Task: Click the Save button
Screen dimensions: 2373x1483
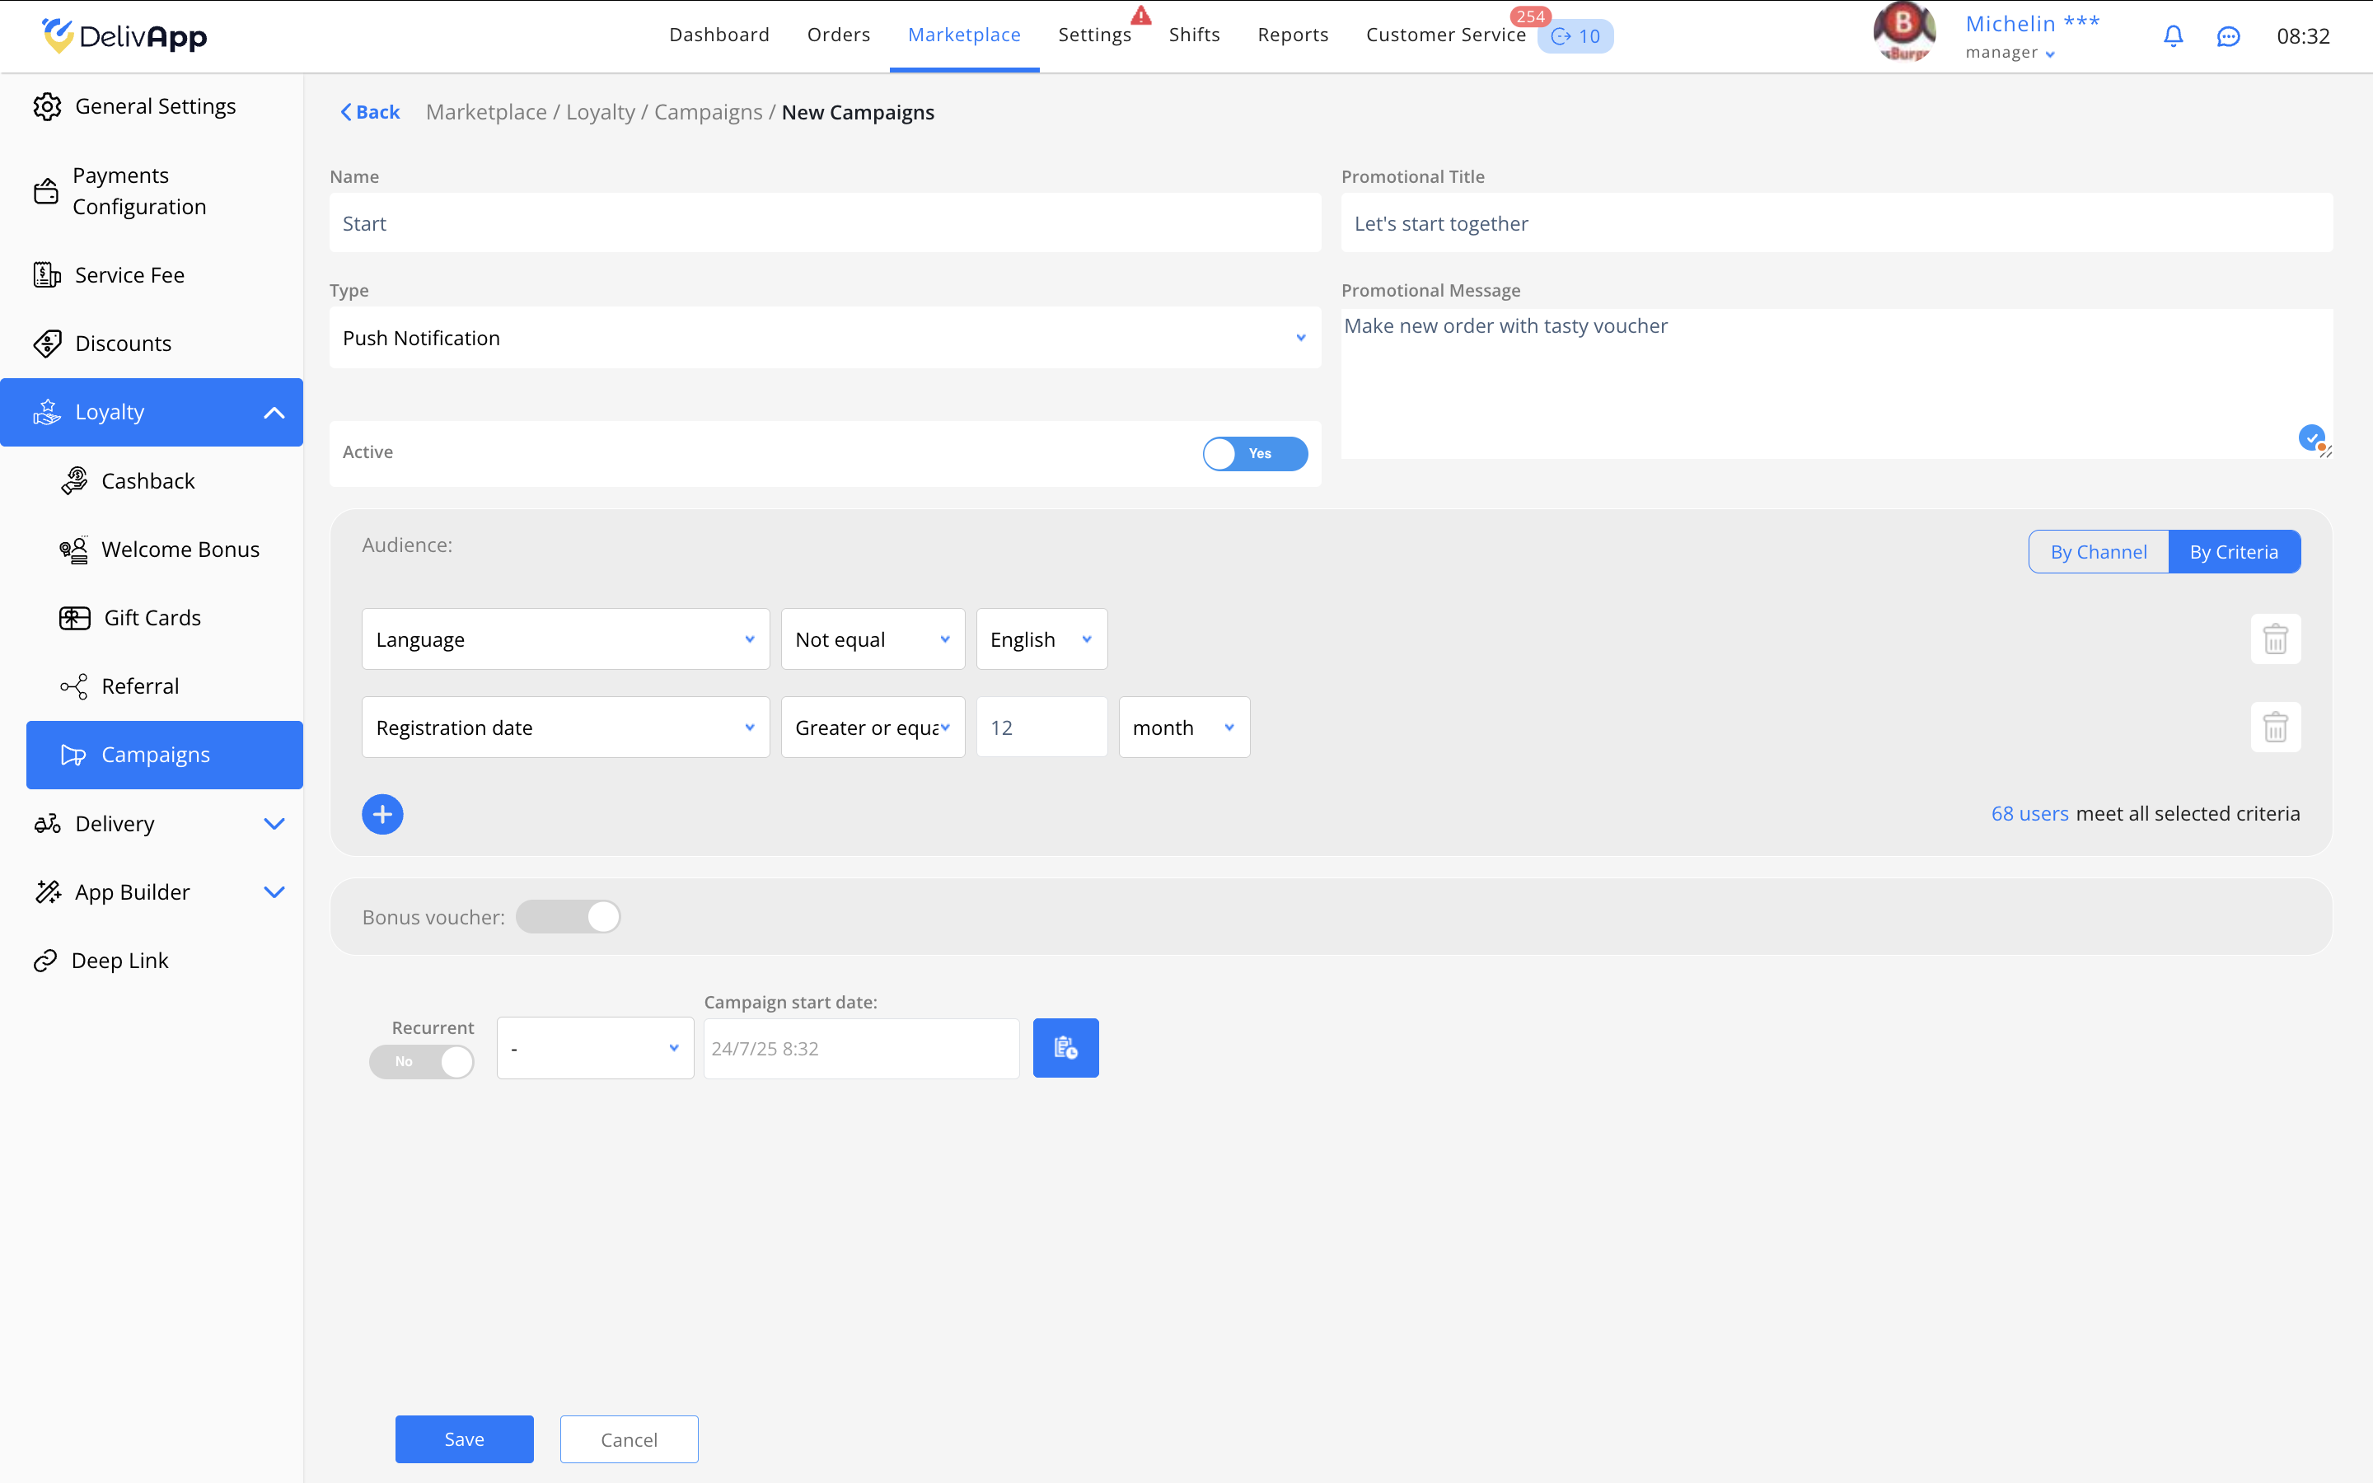Action: 464,1439
